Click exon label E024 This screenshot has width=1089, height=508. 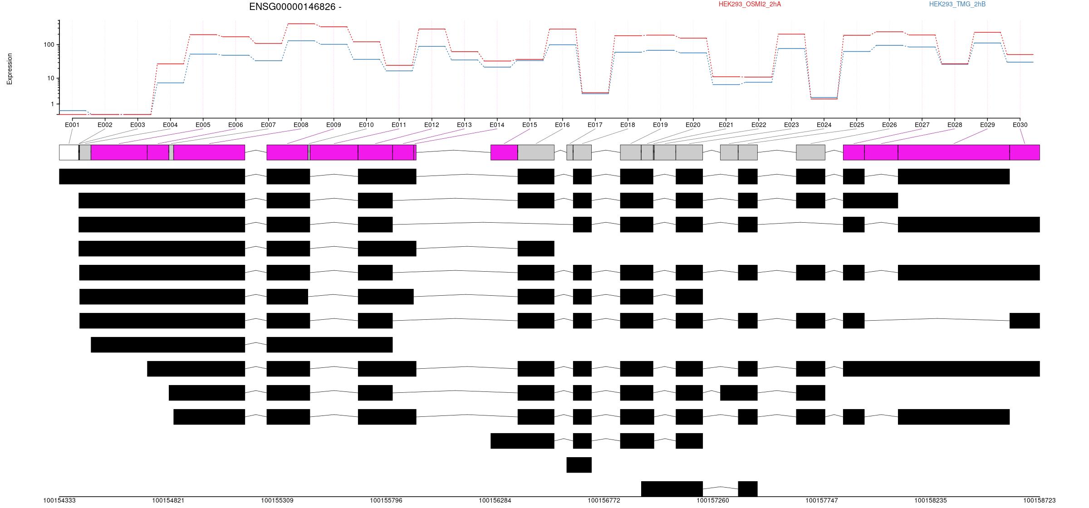pos(824,125)
